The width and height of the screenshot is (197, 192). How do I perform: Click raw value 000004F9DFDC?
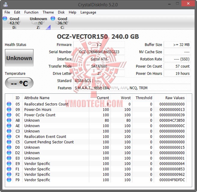(172, 180)
